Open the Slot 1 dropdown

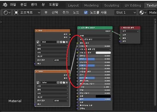125,12
